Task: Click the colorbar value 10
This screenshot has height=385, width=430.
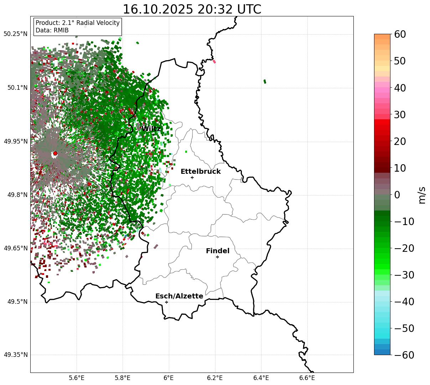Action: (x=400, y=168)
